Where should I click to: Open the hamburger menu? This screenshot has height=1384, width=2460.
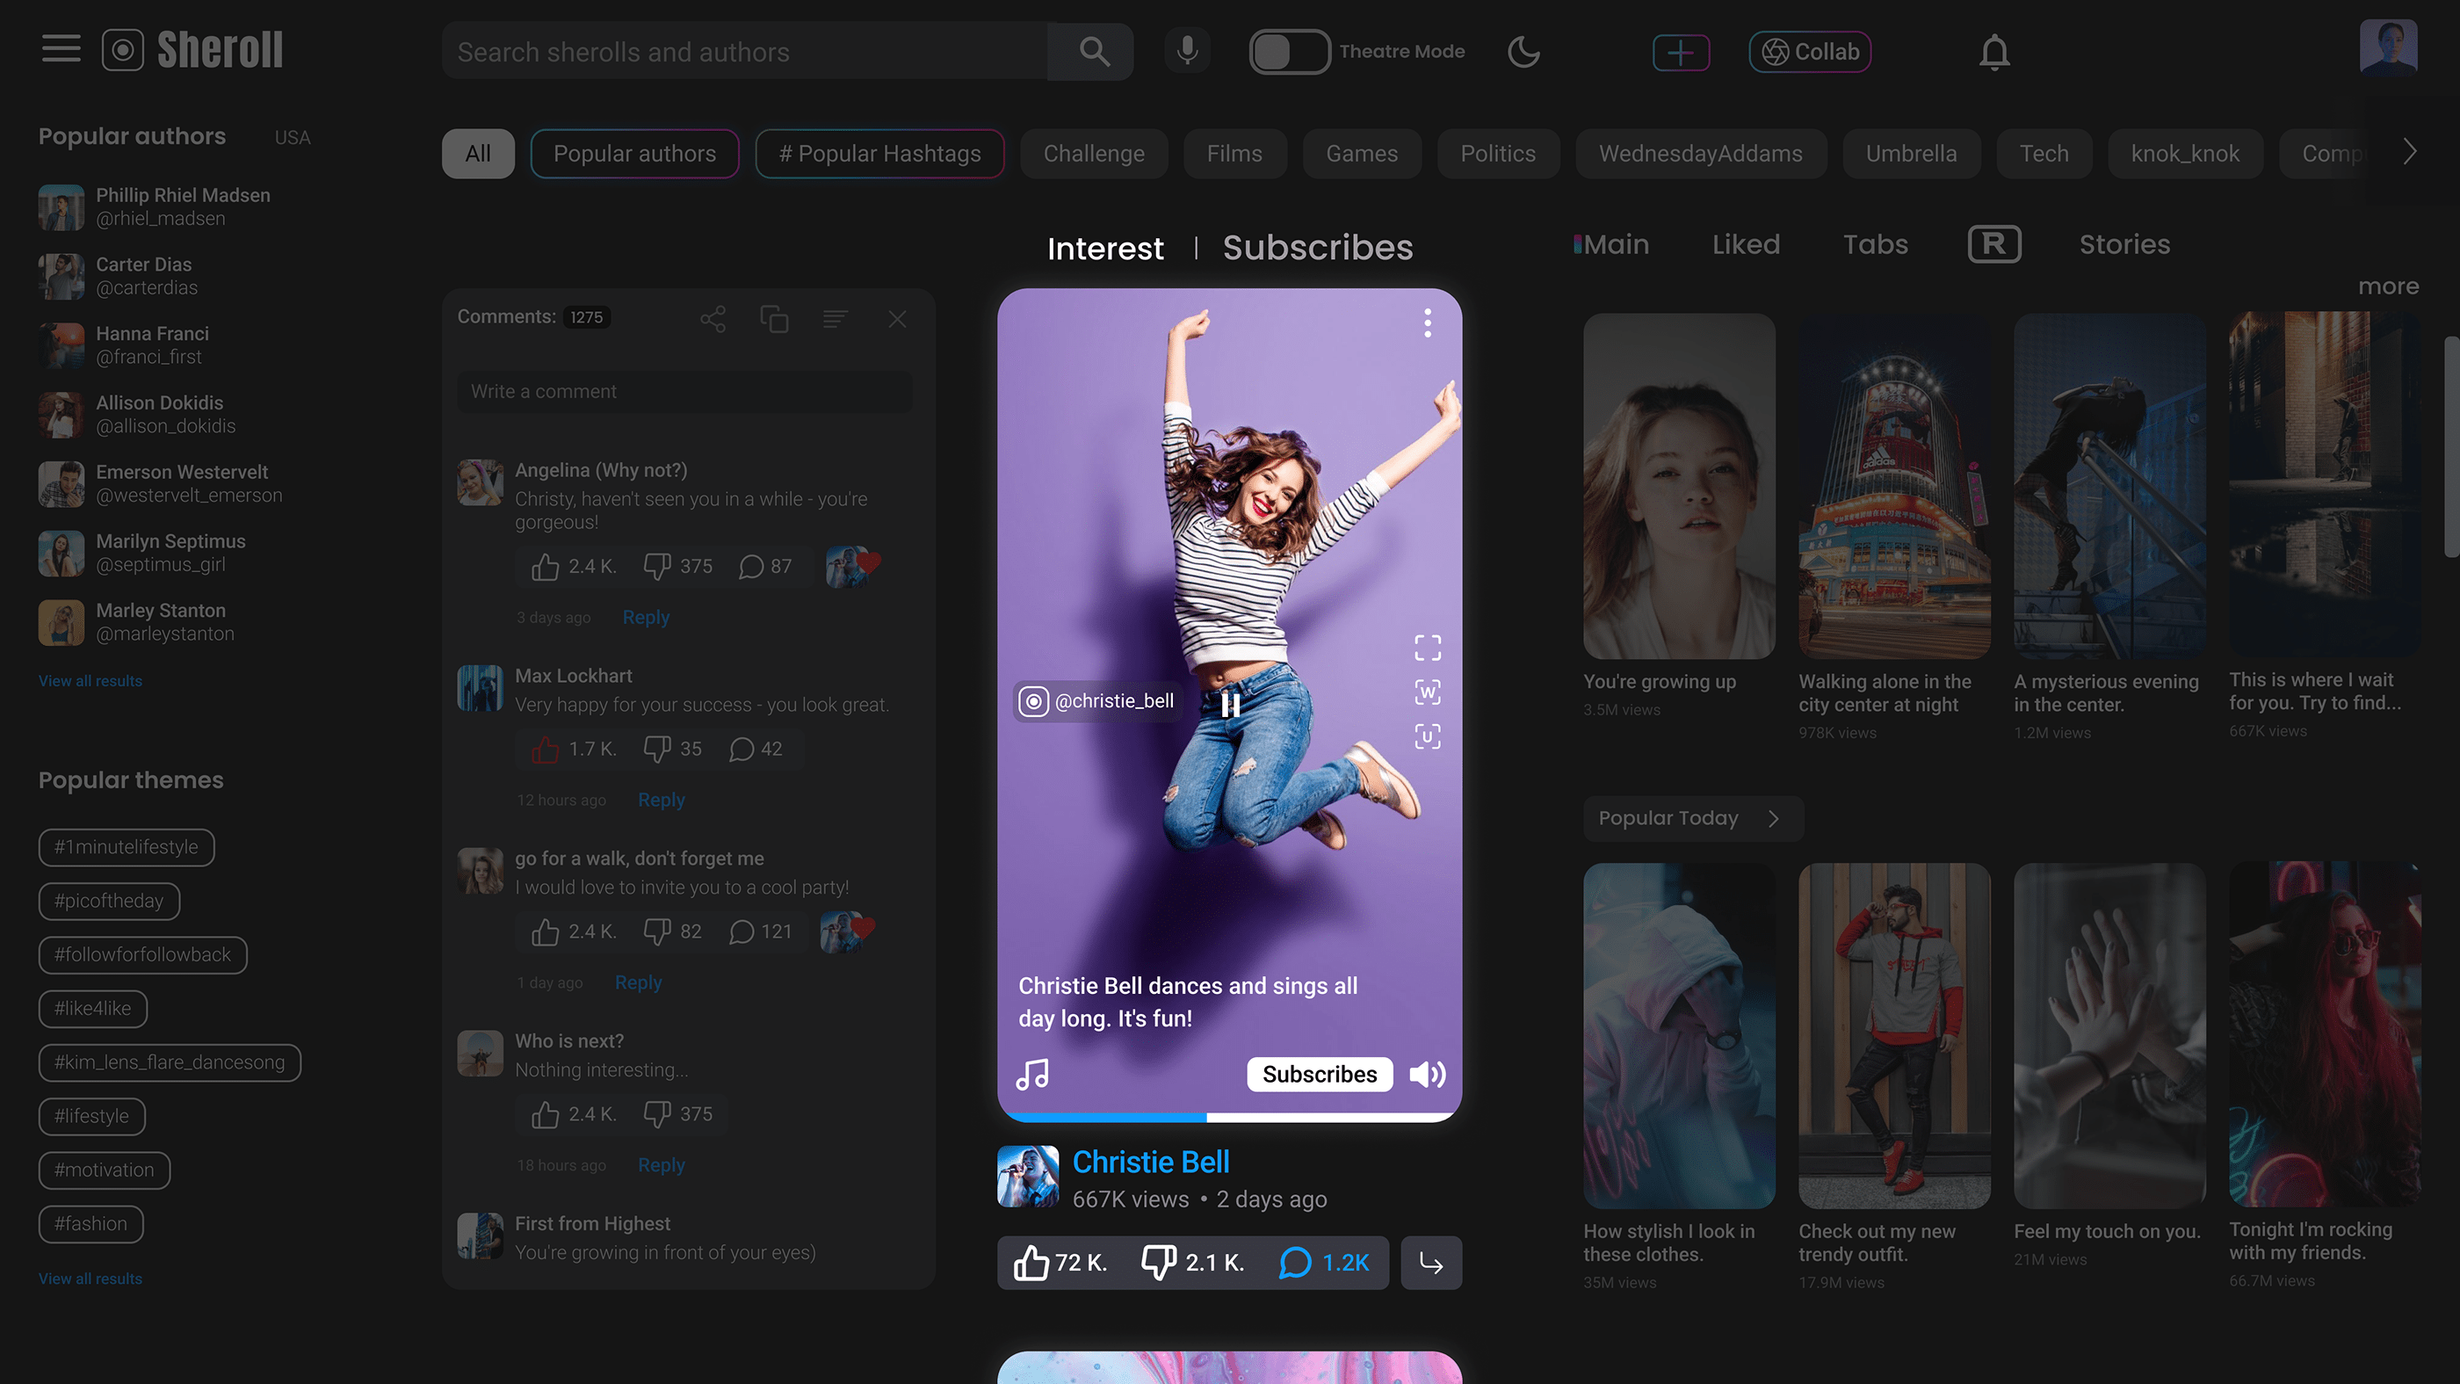[61, 48]
